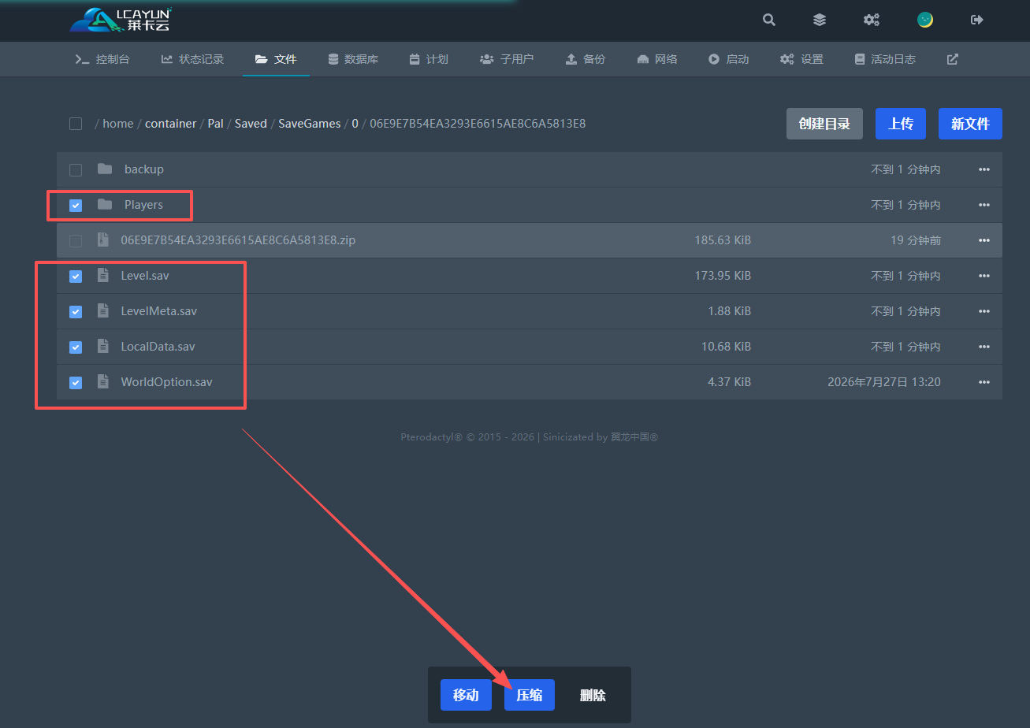This screenshot has width=1030, height=728.
Task: Open the more-options menu for Level.sav
Action: (984, 276)
